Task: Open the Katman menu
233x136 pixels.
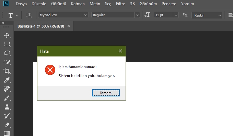Action: click(78, 4)
